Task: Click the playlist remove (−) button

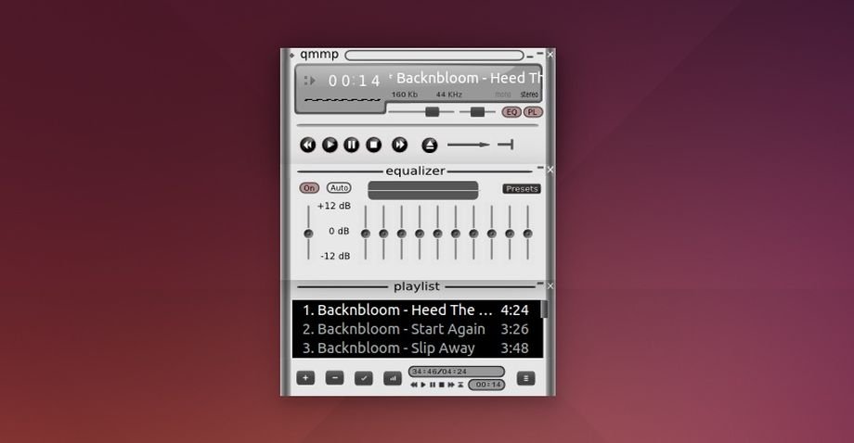Action: coord(335,378)
